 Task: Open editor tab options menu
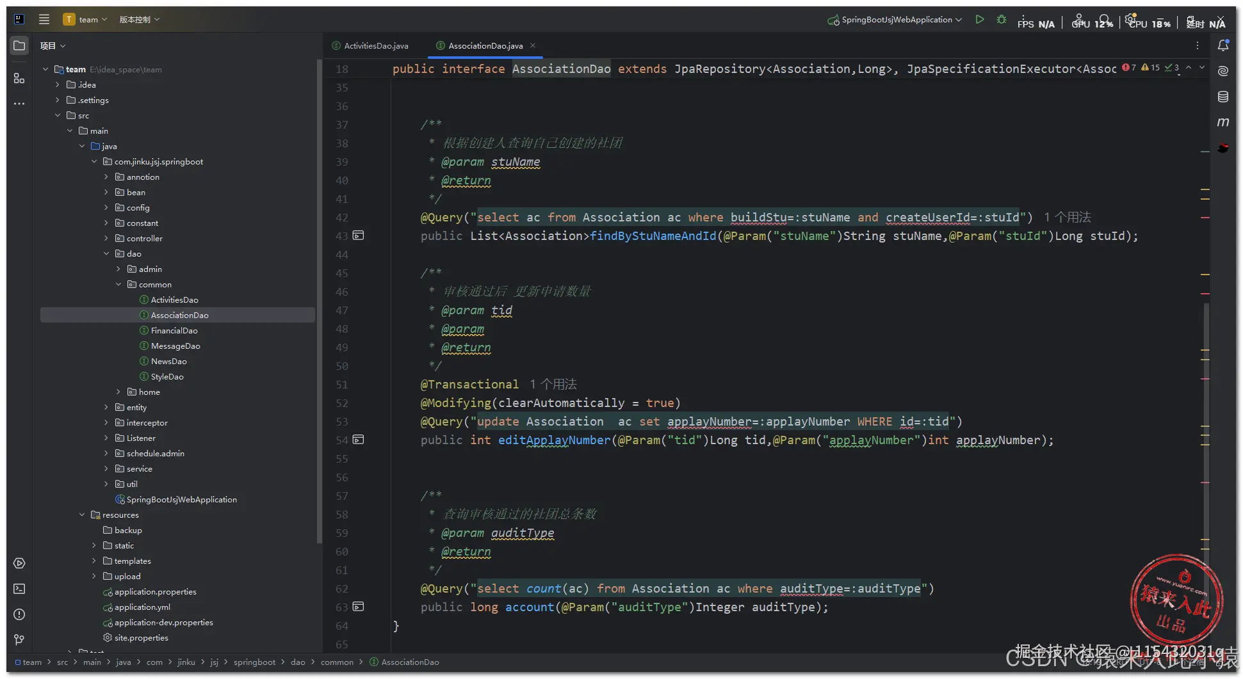coord(1198,45)
